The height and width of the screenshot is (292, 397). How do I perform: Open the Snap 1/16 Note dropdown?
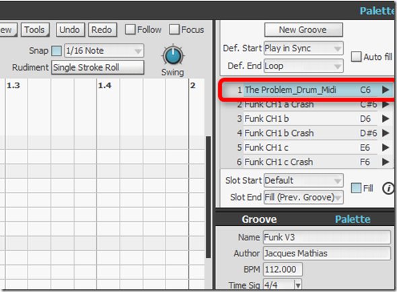[x=104, y=50]
